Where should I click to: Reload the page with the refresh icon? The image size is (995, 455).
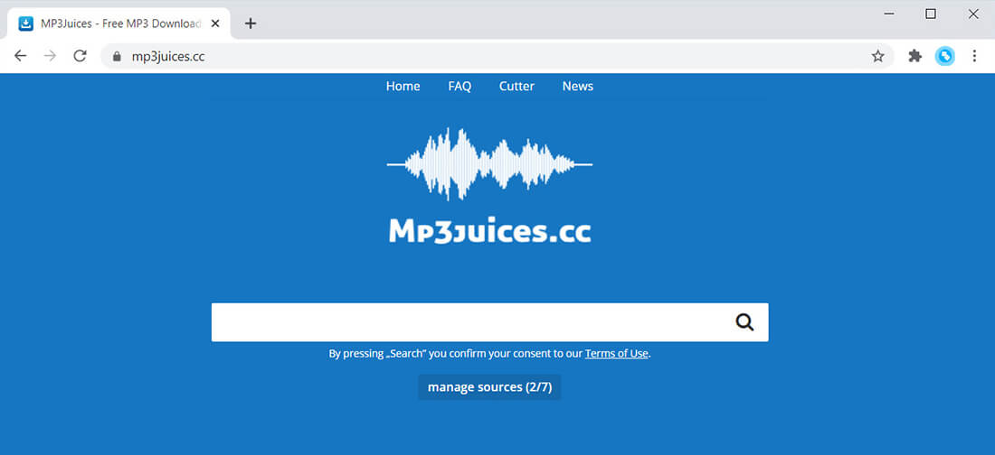tap(80, 56)
